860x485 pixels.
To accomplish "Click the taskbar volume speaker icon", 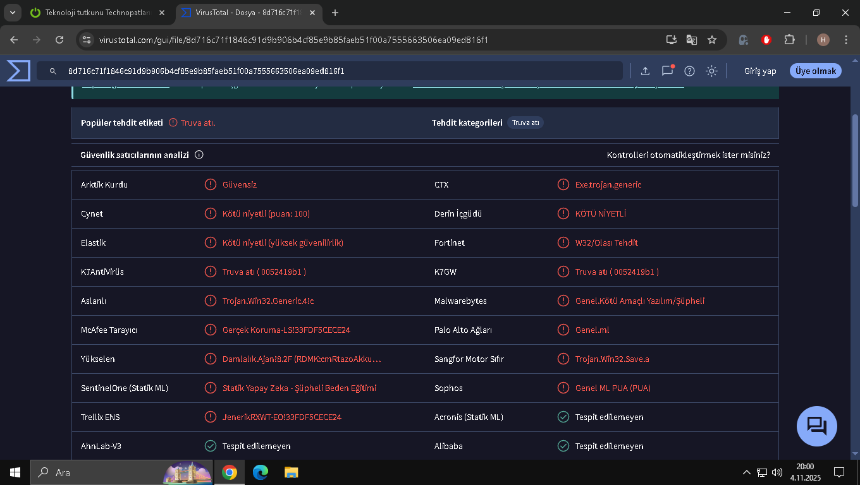I will pyautogui.click(x=777, y=472).
